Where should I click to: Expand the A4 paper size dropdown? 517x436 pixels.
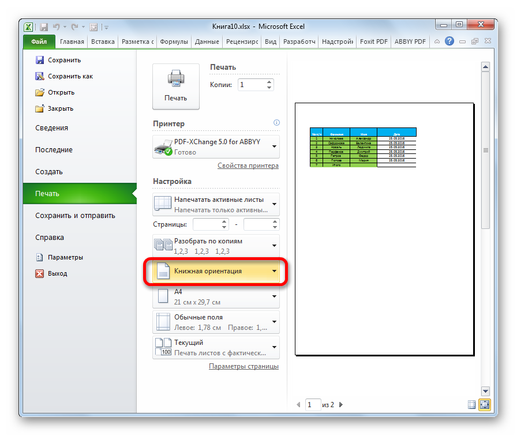(274, 296)
